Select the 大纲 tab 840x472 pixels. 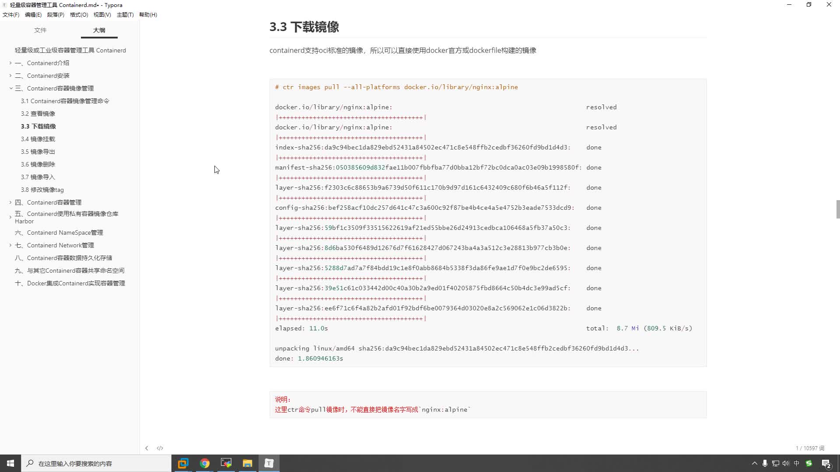pyautogui.click(x=98, y=30)
